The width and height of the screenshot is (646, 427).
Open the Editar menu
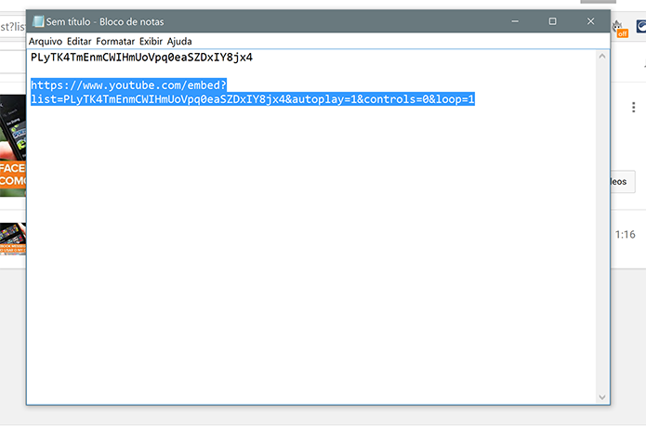(x=79, y=42)
